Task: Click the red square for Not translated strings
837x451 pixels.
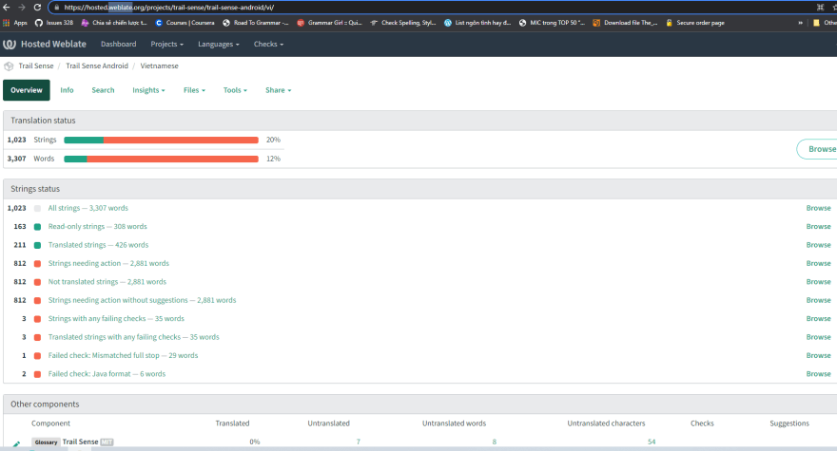Action: (x=37, y=282)
